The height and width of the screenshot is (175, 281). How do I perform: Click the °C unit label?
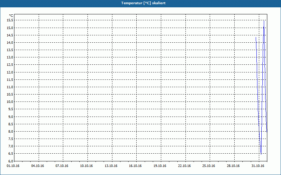pyautogui.click(x=11, y=16)
